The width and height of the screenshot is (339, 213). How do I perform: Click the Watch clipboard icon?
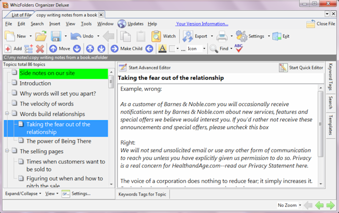click(x=156, y=36)
